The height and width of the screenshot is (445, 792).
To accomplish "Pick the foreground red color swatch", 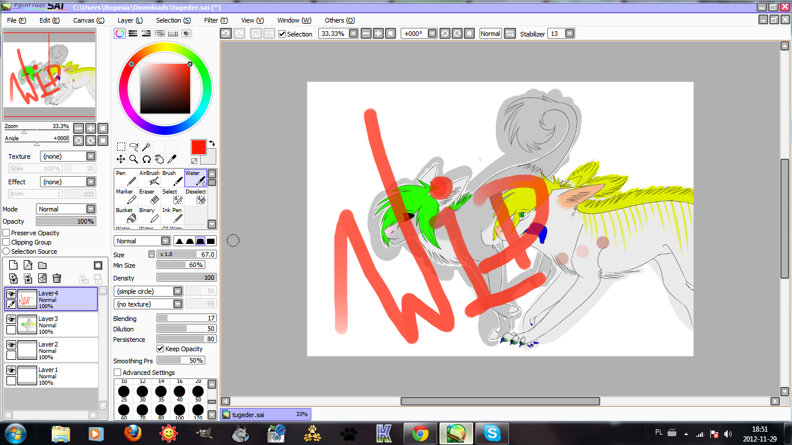I will click(199, 147).
